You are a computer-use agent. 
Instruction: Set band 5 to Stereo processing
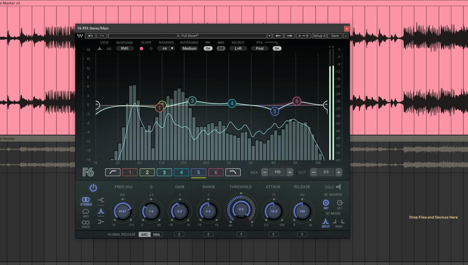point(86,201)
